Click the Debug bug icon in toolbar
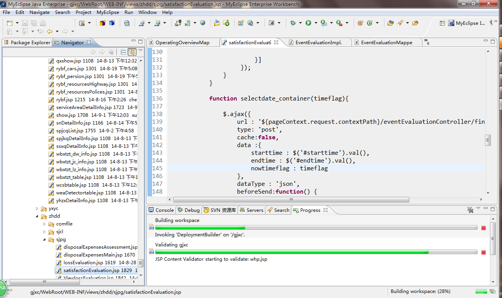The height and width of the screenshot is (298, 502). (x=293, y=23)
